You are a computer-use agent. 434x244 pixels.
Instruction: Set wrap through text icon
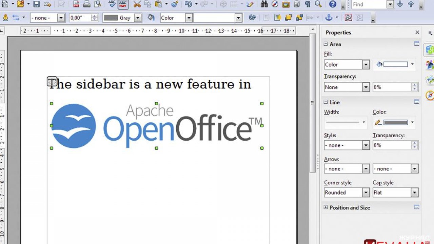pos(277,18)
